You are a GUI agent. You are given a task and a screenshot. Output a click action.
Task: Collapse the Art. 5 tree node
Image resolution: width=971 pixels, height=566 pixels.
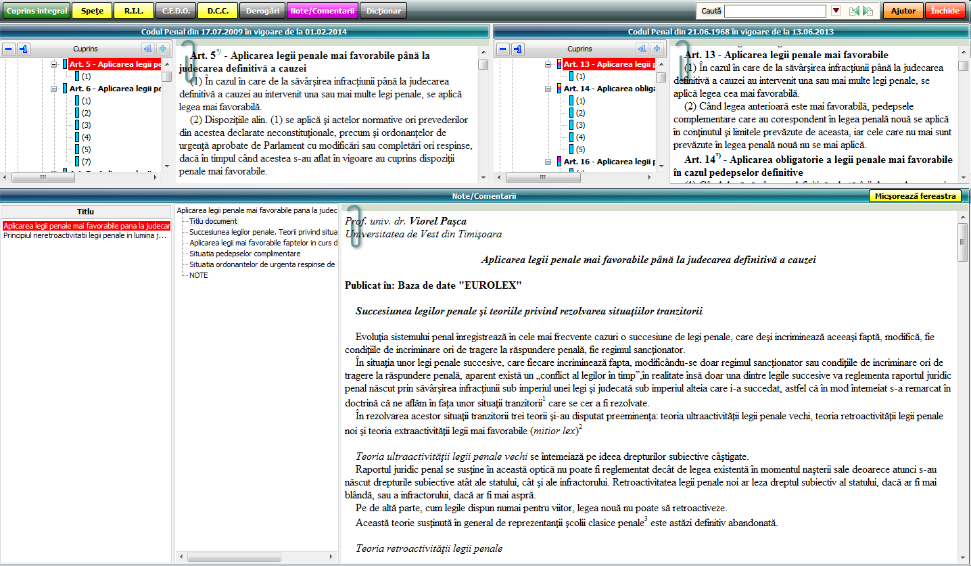54,64
